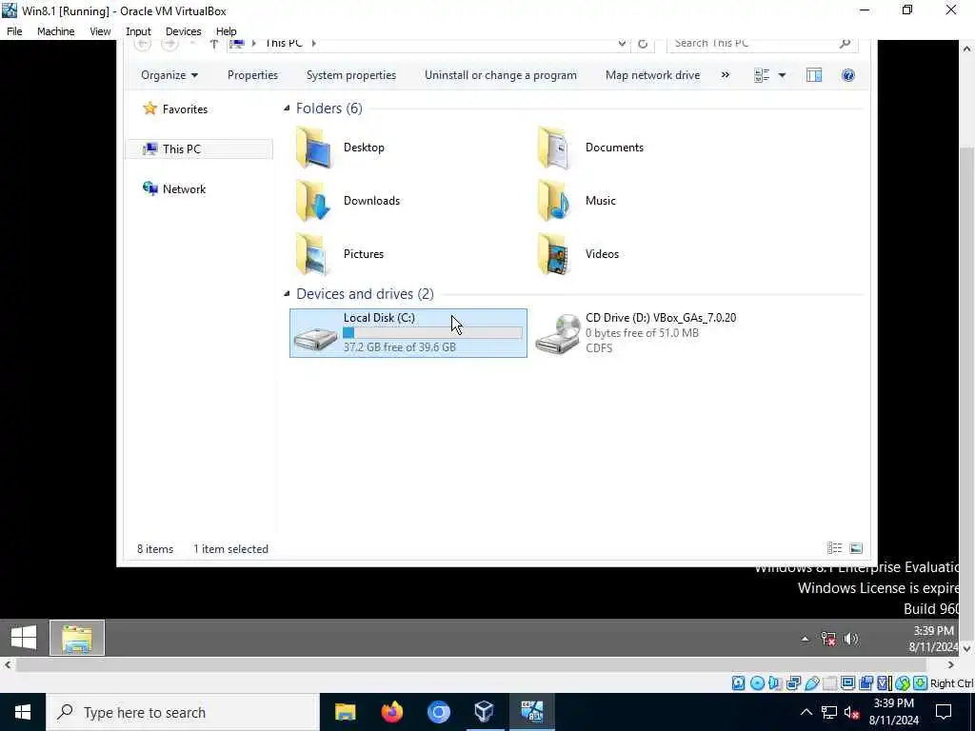This screenshot has height=731, width=975.
Task: Open the view options dropdown arrow
Action: pos(782,75)
